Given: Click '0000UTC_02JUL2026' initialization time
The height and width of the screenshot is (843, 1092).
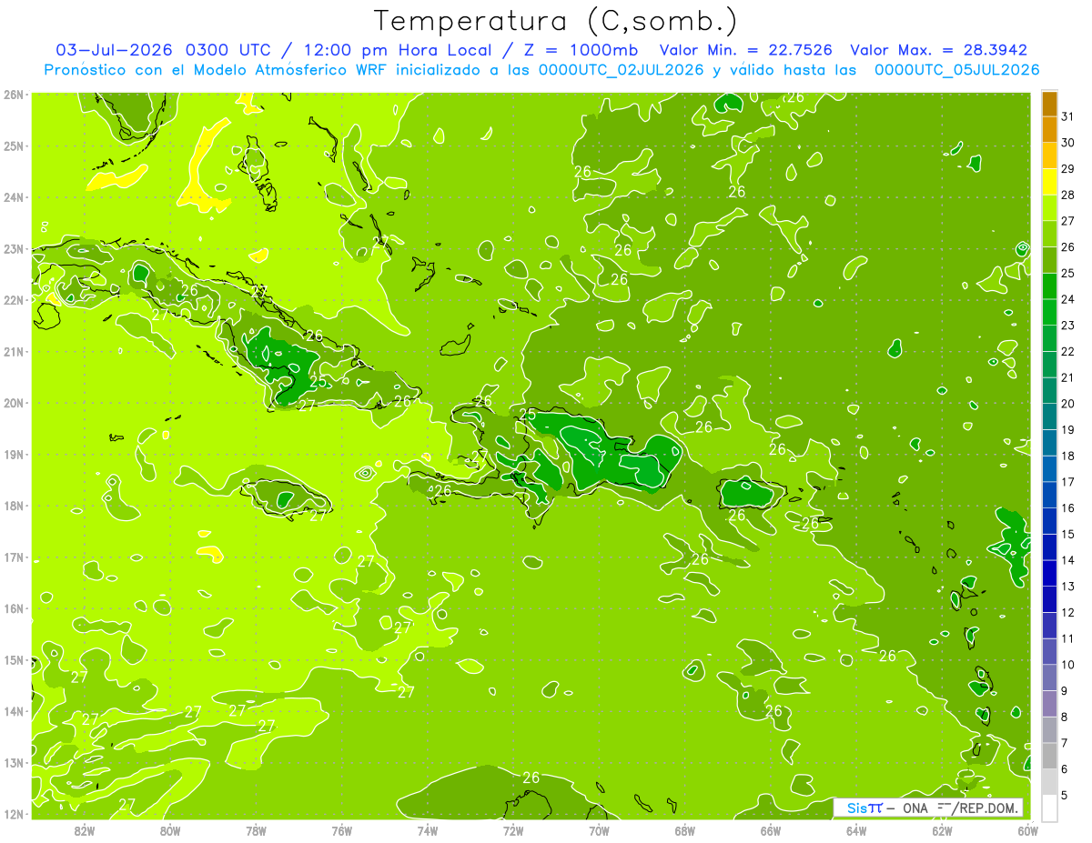Looking at the screenshot, I should [621, 70].
